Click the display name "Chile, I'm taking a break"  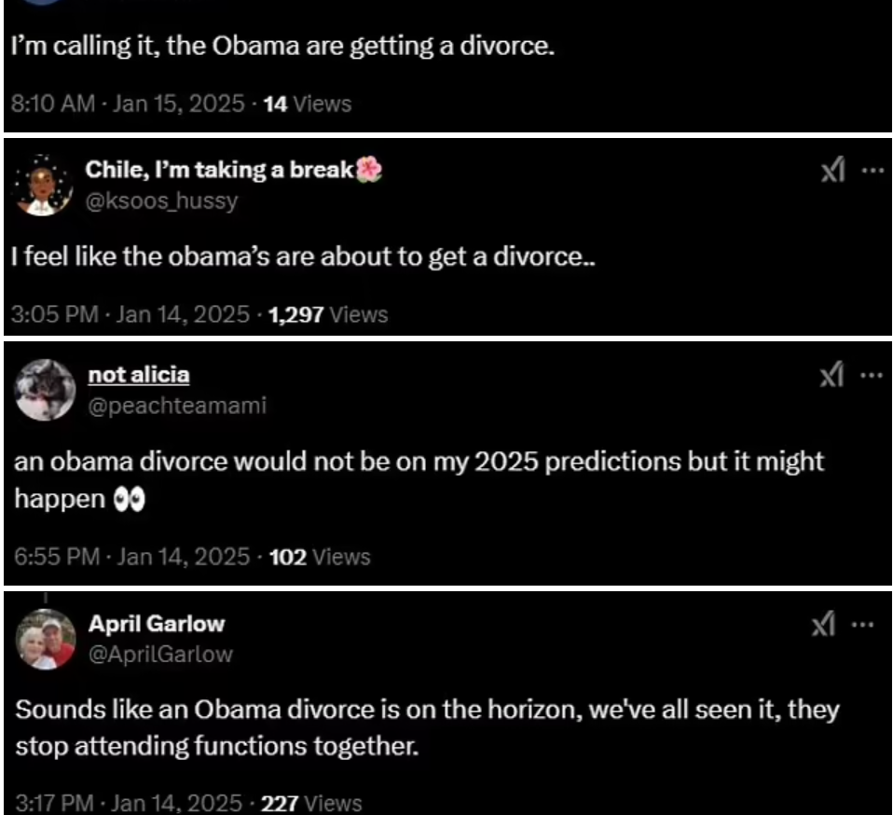(x=222, y=171)
